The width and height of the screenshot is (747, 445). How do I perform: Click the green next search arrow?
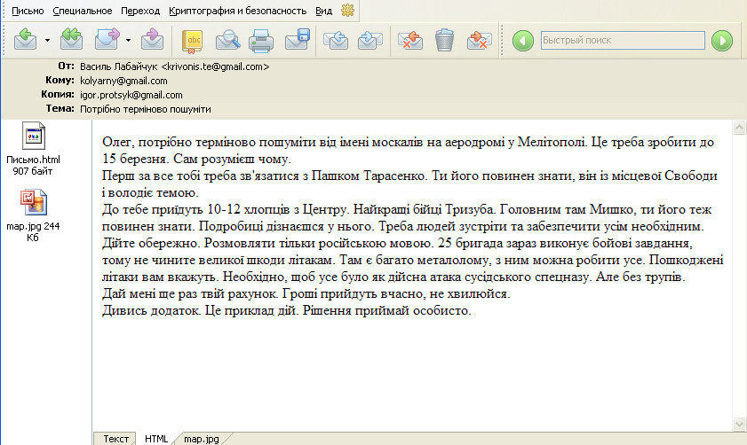pos(722,40)
